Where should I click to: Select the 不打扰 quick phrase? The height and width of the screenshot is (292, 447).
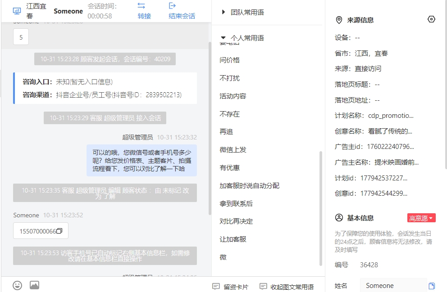pyautogui.click(x=230, y=78)
